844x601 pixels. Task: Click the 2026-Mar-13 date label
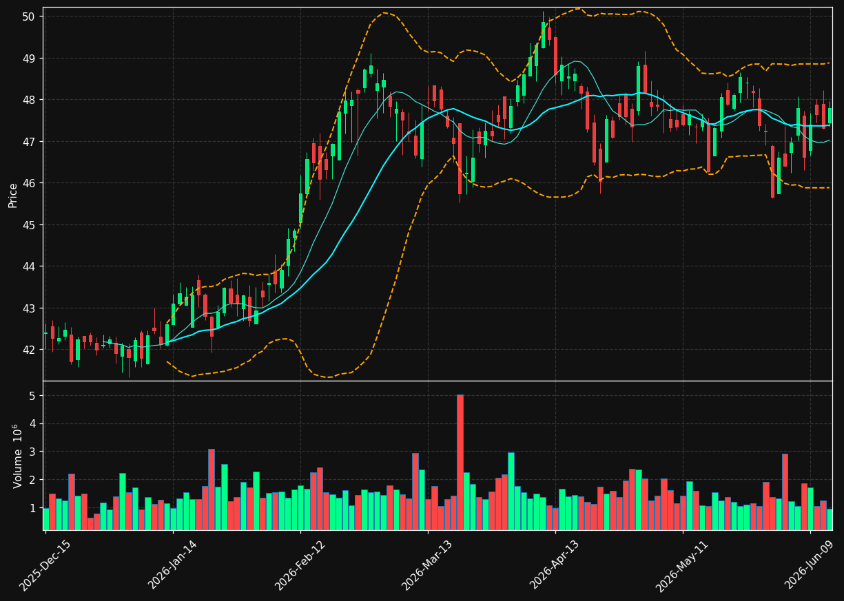(x=427, y=565)
